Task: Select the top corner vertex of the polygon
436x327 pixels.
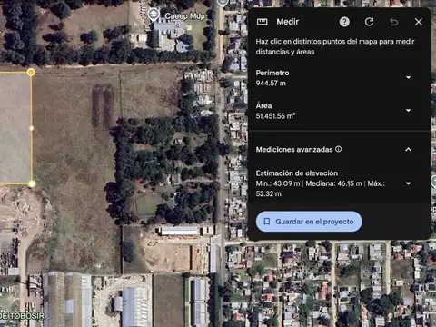Action: 31,72
